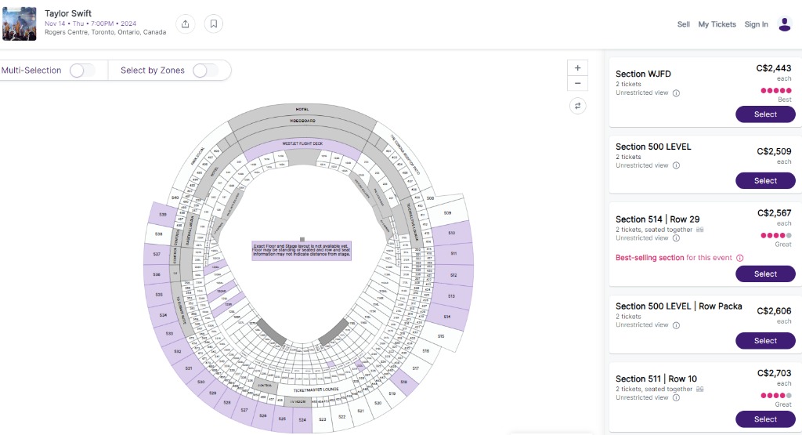Screen dimensions: 802x435
Task: Bookmark this Taylor Swift event
Action: (213, 24)
